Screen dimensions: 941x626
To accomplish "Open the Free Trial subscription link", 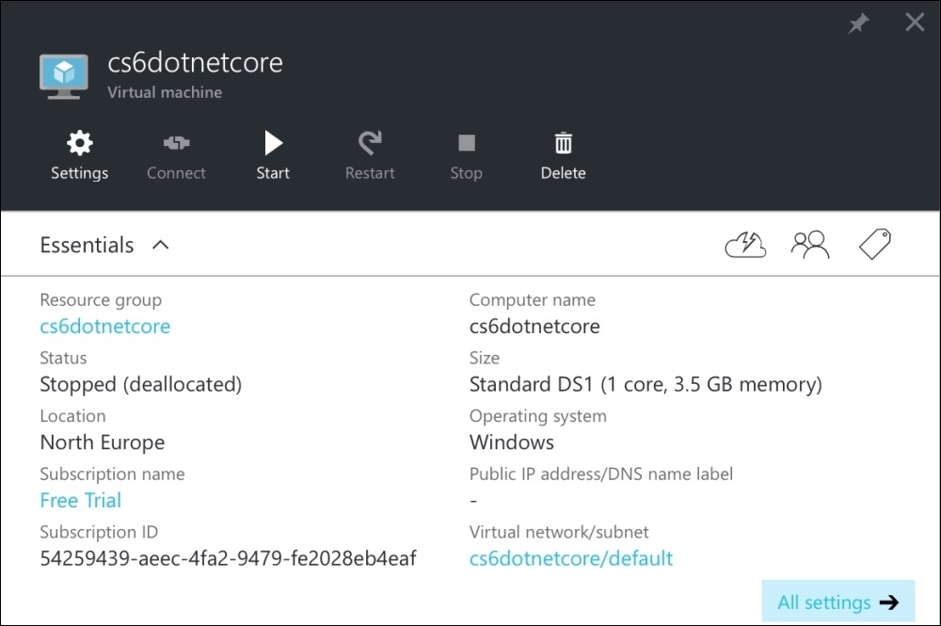I will [80, 500].
